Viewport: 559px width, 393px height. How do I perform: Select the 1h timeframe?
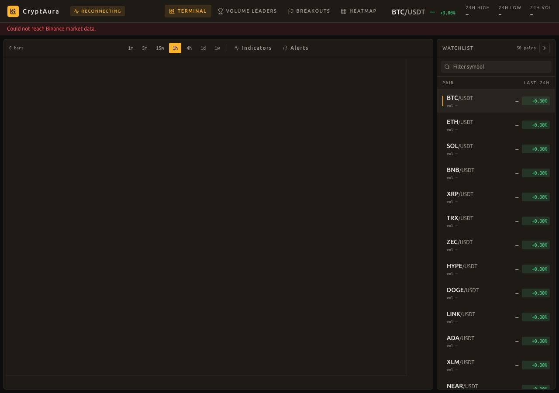coord(175,48)
